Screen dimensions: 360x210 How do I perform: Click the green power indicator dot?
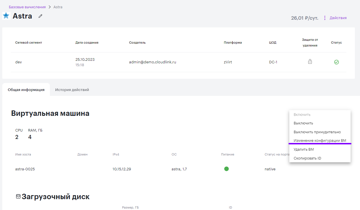(227, 169)
